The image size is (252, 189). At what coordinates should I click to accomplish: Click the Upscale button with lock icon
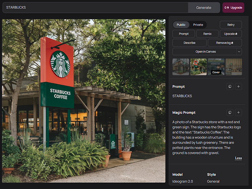231,34
